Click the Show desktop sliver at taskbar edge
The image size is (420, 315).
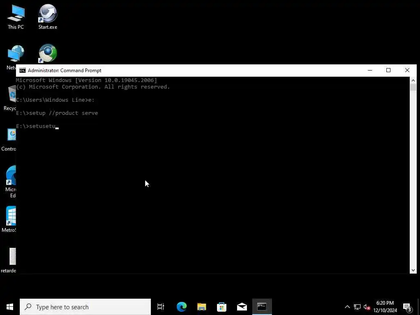pos(419,307)
